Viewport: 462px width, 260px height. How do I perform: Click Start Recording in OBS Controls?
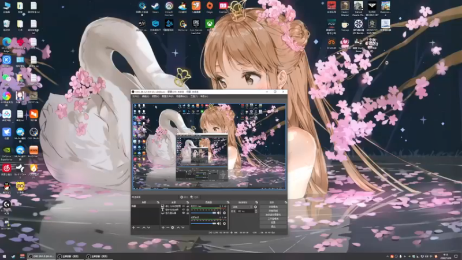[x=273, y=211]
